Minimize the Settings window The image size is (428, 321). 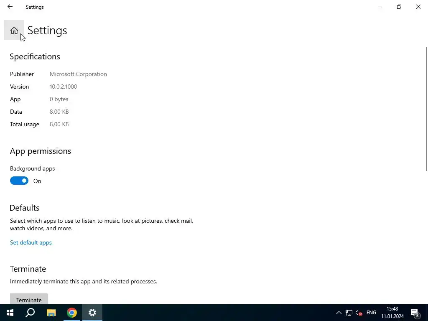click(380, 7)
